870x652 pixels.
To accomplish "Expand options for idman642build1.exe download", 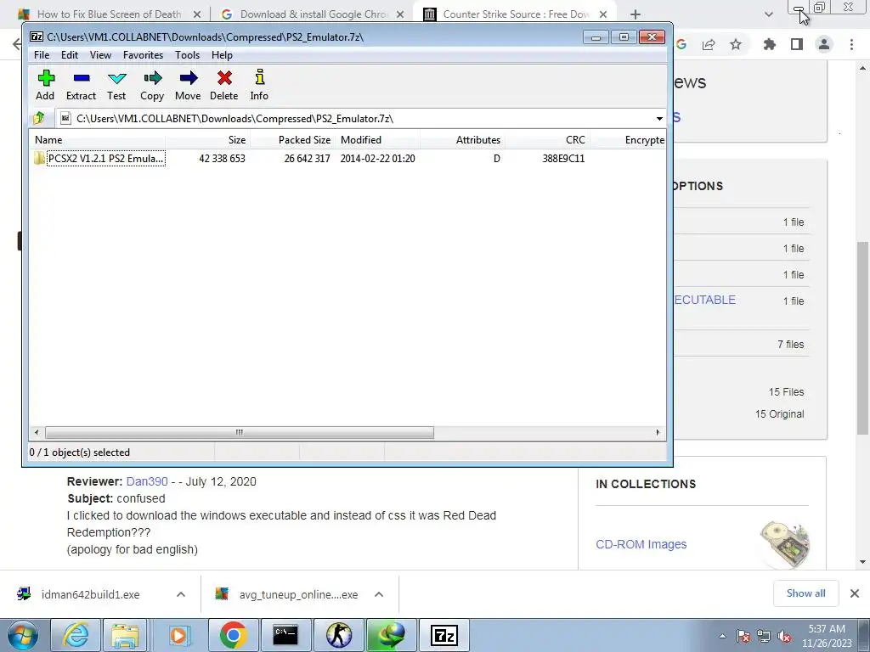I will pyautogui.click(x=181, y=594).
